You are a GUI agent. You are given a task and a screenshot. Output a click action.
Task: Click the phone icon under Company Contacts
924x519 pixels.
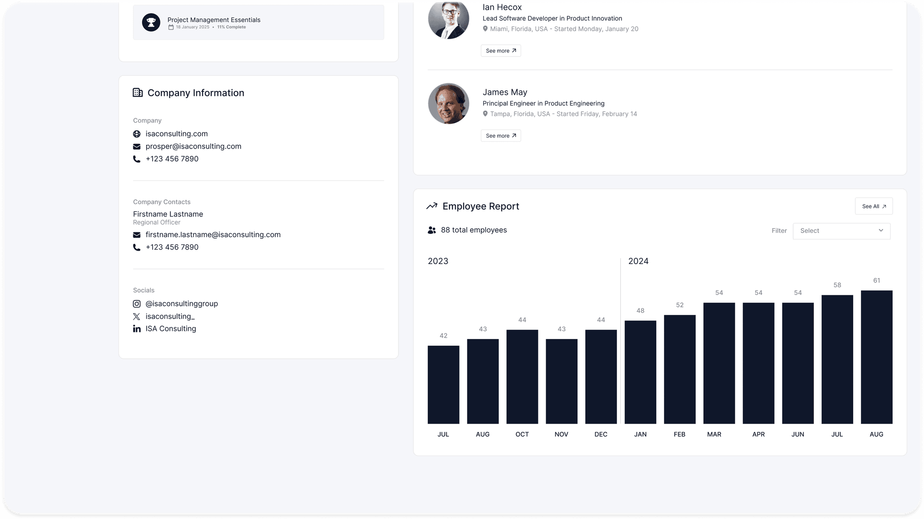click(x=137, y=247)
